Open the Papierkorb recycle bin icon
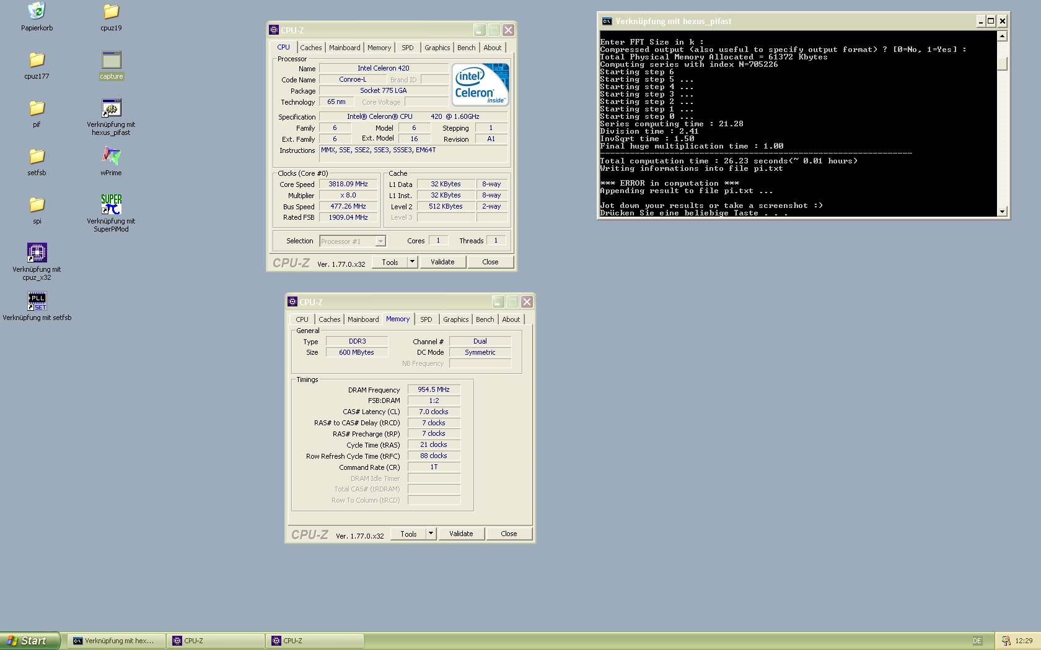1041x650 pixels. [x=37, y=11]
